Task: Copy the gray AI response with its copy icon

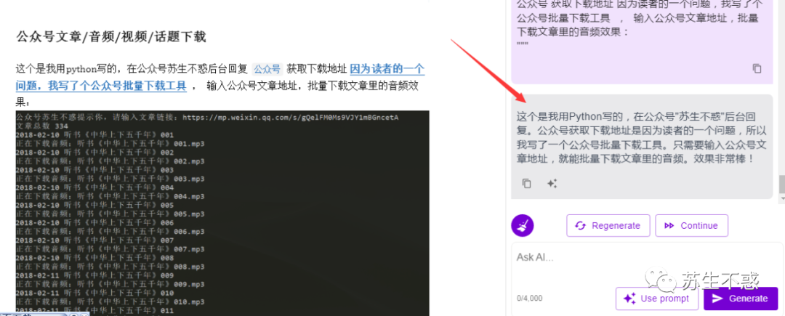Action: (526, 184)
